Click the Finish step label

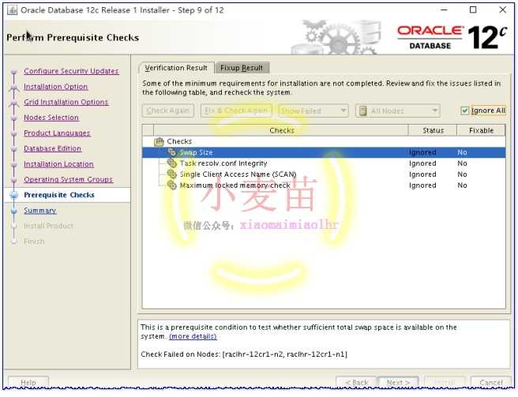click(34, 242)
